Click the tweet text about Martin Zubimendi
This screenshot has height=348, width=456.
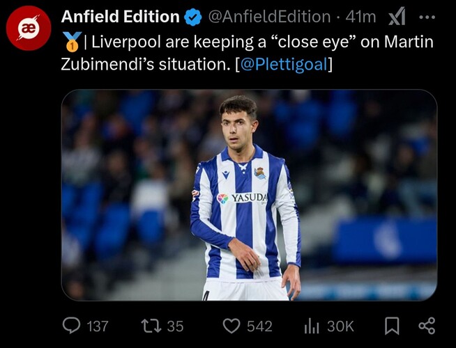click(x=258, y=43)
